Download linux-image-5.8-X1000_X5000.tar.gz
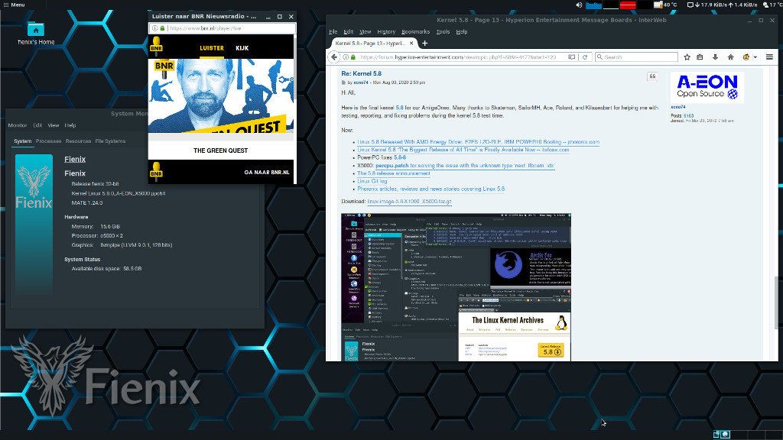The height and width of the screenshot is (440, 783). click(x=410, y=202)
